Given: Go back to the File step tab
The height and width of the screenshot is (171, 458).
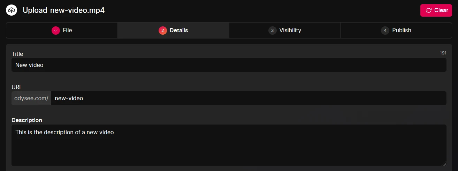Looking at the screenshot, I should click(x=62, y=31).
